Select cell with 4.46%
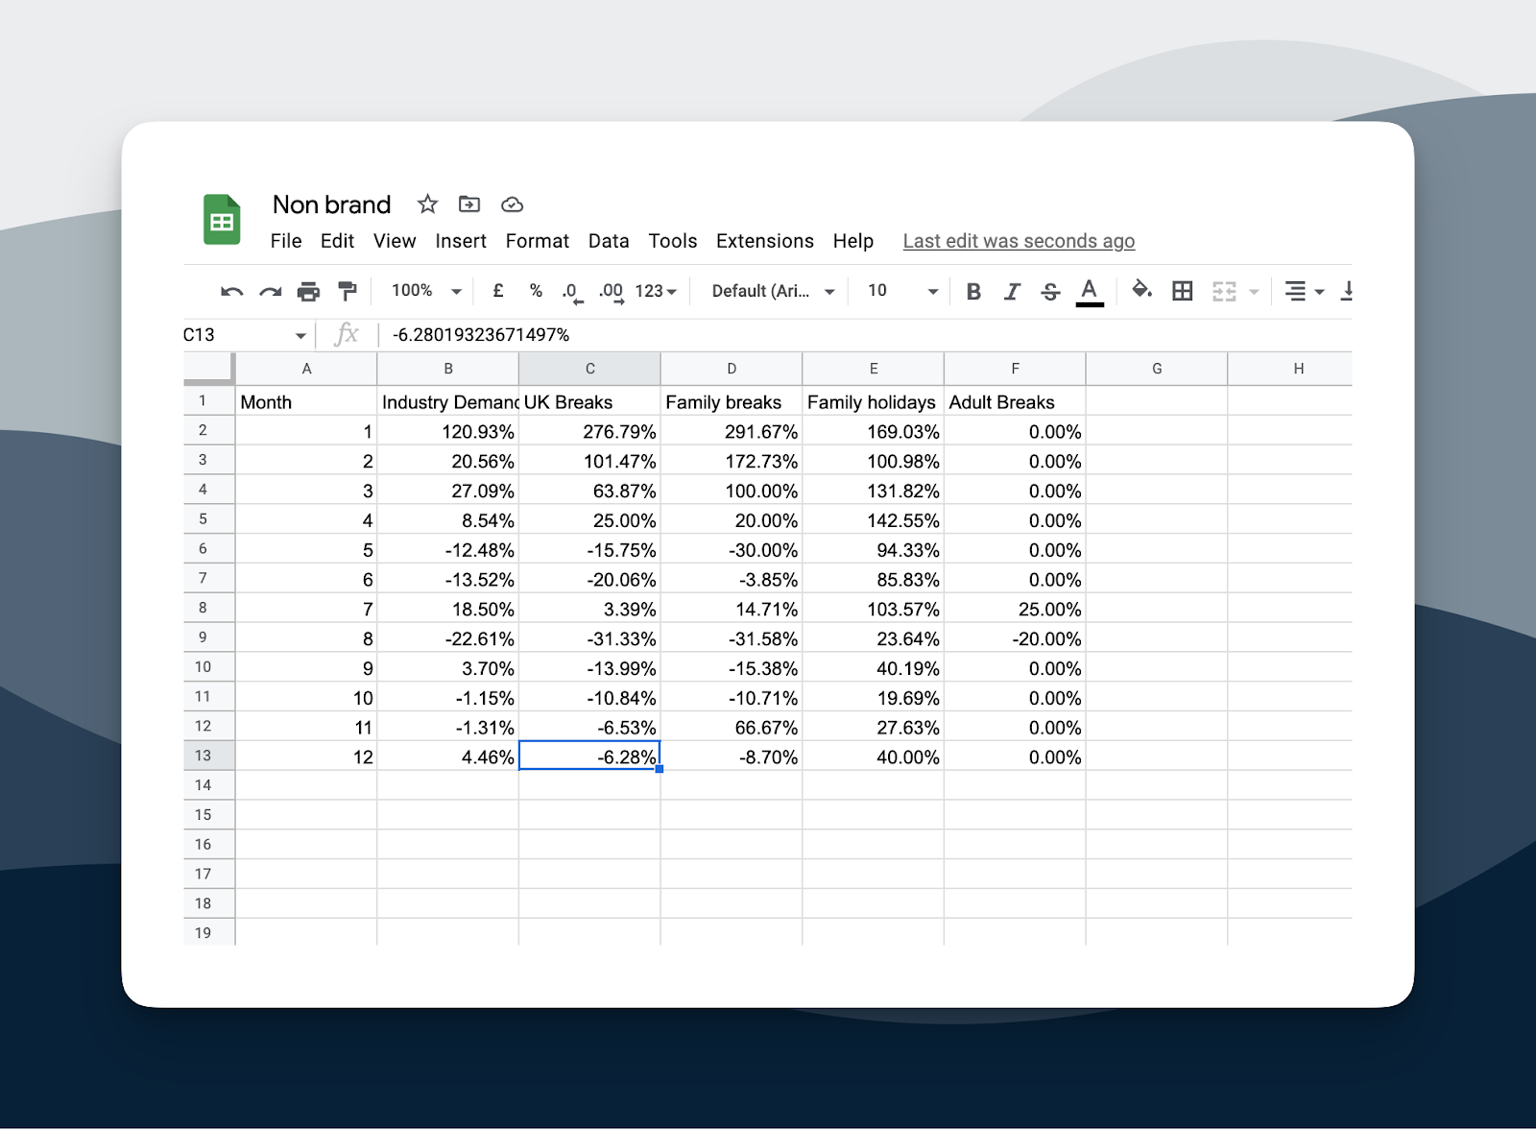 [448, 757]
